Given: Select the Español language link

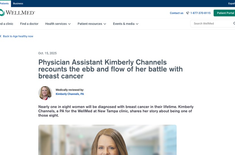Looking at the screenshot, I should 231,4.
